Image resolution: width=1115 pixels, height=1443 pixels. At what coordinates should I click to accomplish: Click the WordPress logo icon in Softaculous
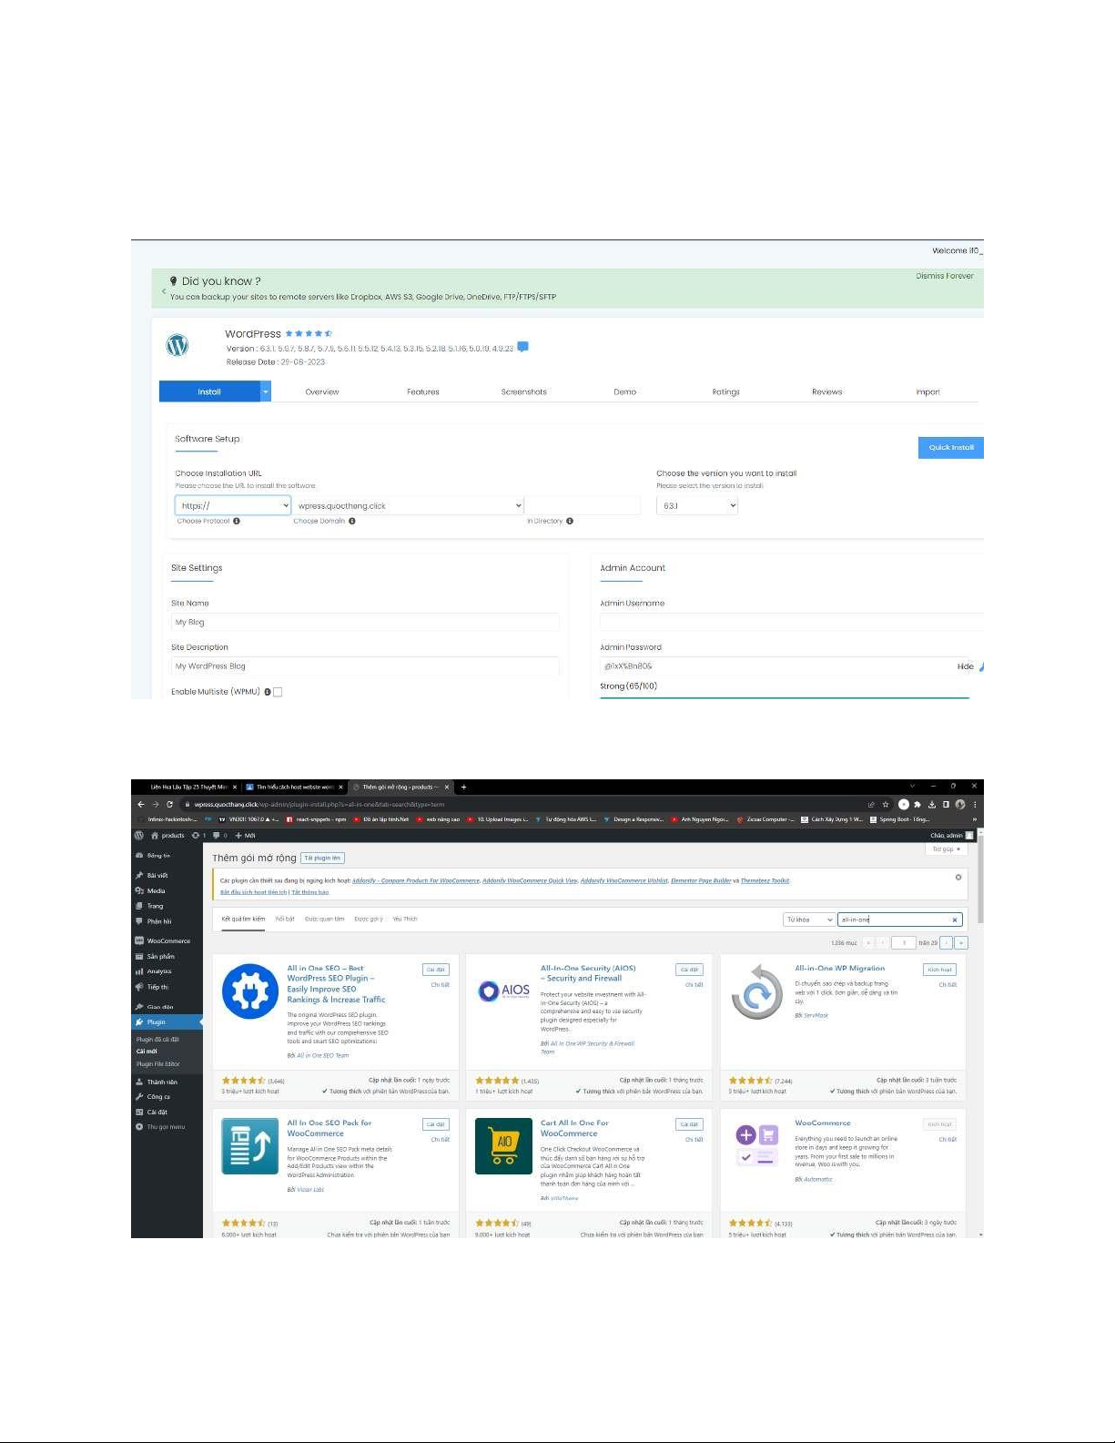177,345
